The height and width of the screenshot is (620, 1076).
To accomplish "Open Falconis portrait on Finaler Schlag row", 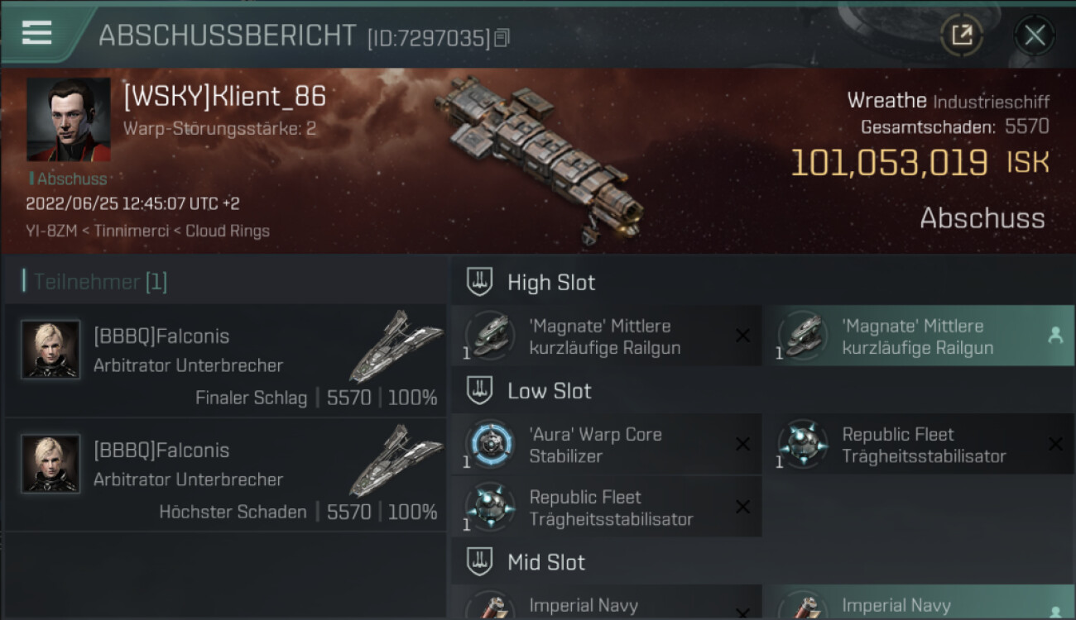I will point(50,350).
